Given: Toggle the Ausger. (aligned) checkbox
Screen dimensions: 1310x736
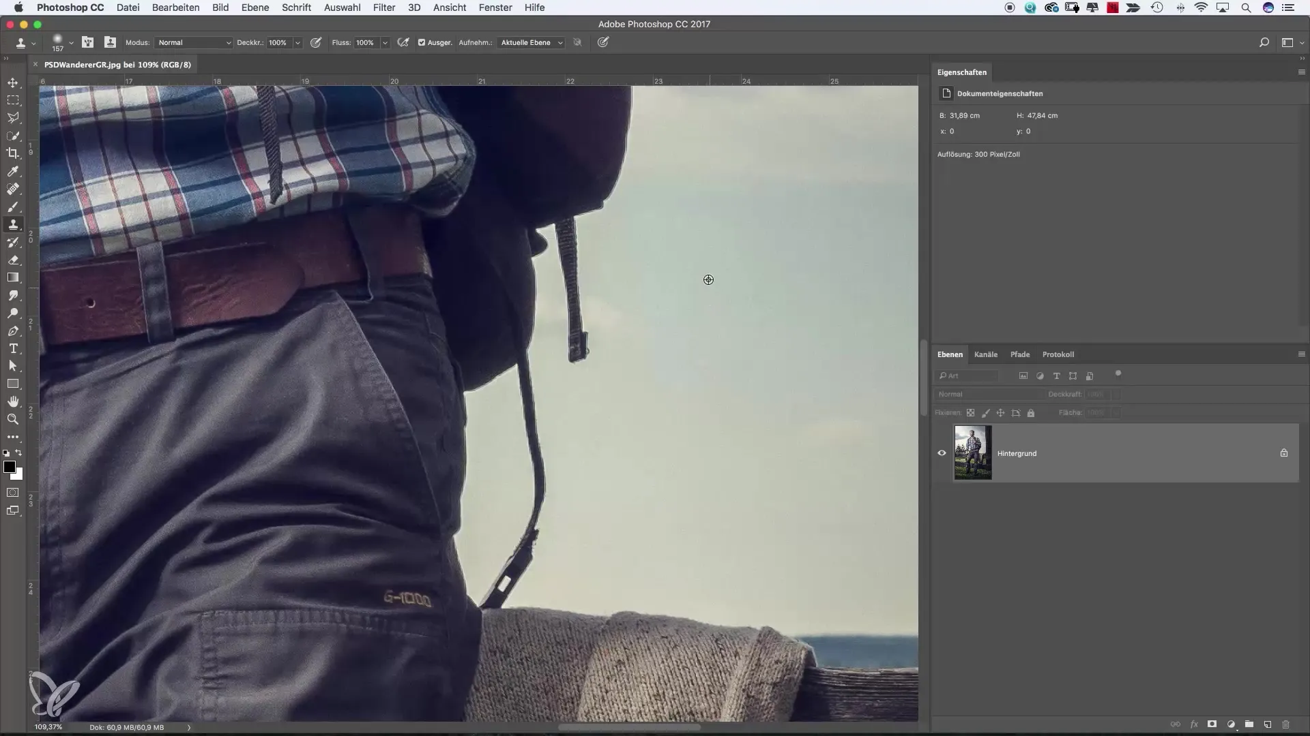Looking at the screenshot, I should (x=422, y=42).
